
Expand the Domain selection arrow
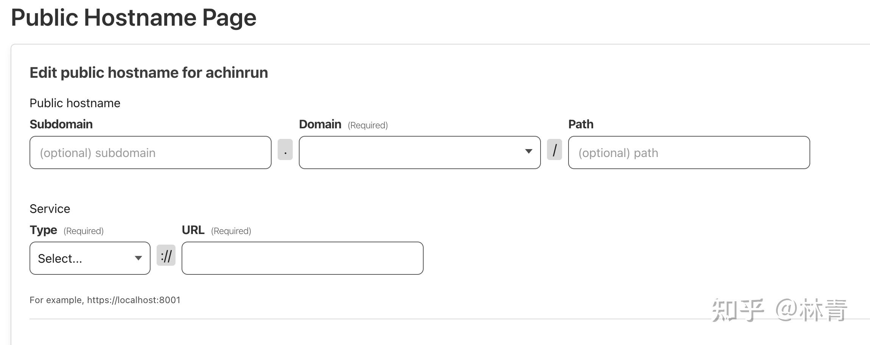click(528, 152)
